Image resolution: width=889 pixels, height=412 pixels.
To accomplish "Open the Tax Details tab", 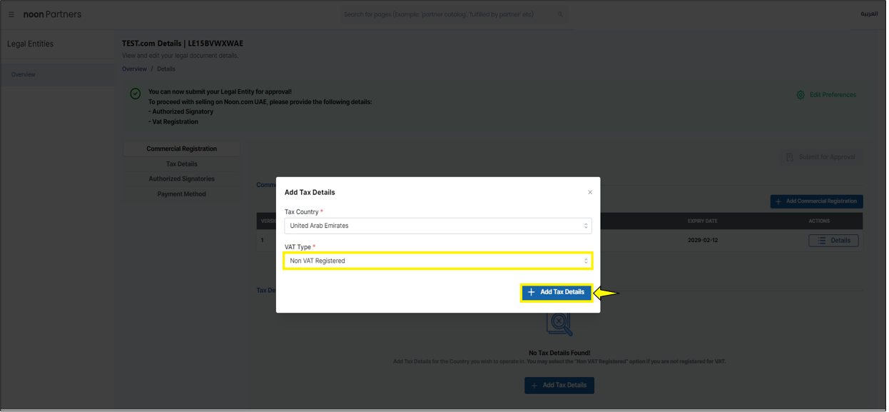I will pyautogui.click(x=181, y=164).
